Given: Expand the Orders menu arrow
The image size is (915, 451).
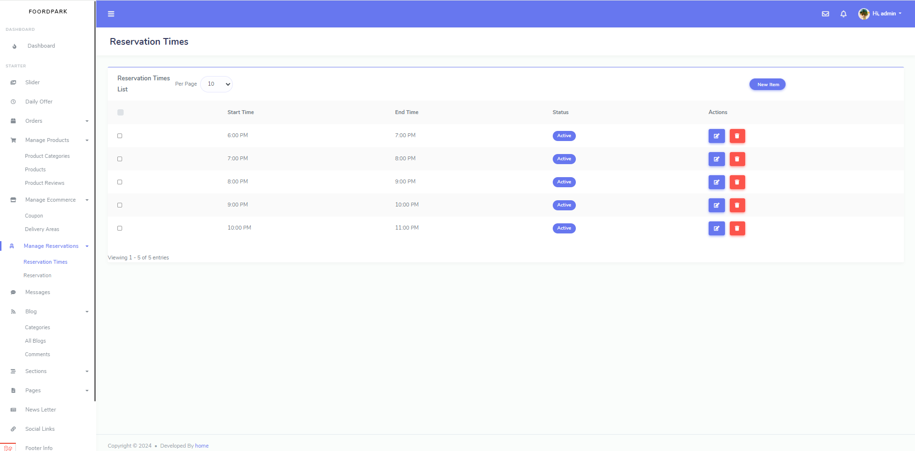Looking at the screenshot, I should coord(87,121).
